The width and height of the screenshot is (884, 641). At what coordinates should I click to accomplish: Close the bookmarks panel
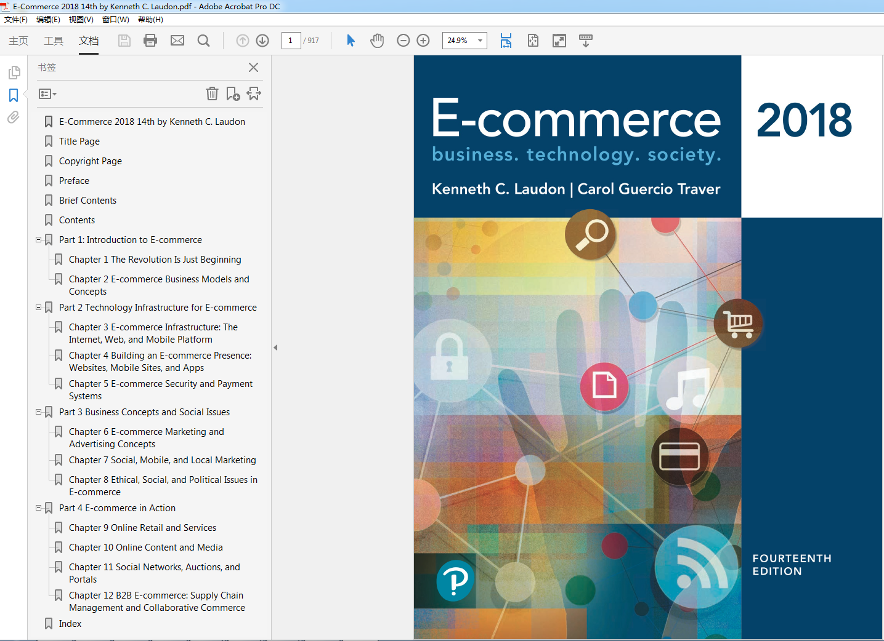coord(253,68)
